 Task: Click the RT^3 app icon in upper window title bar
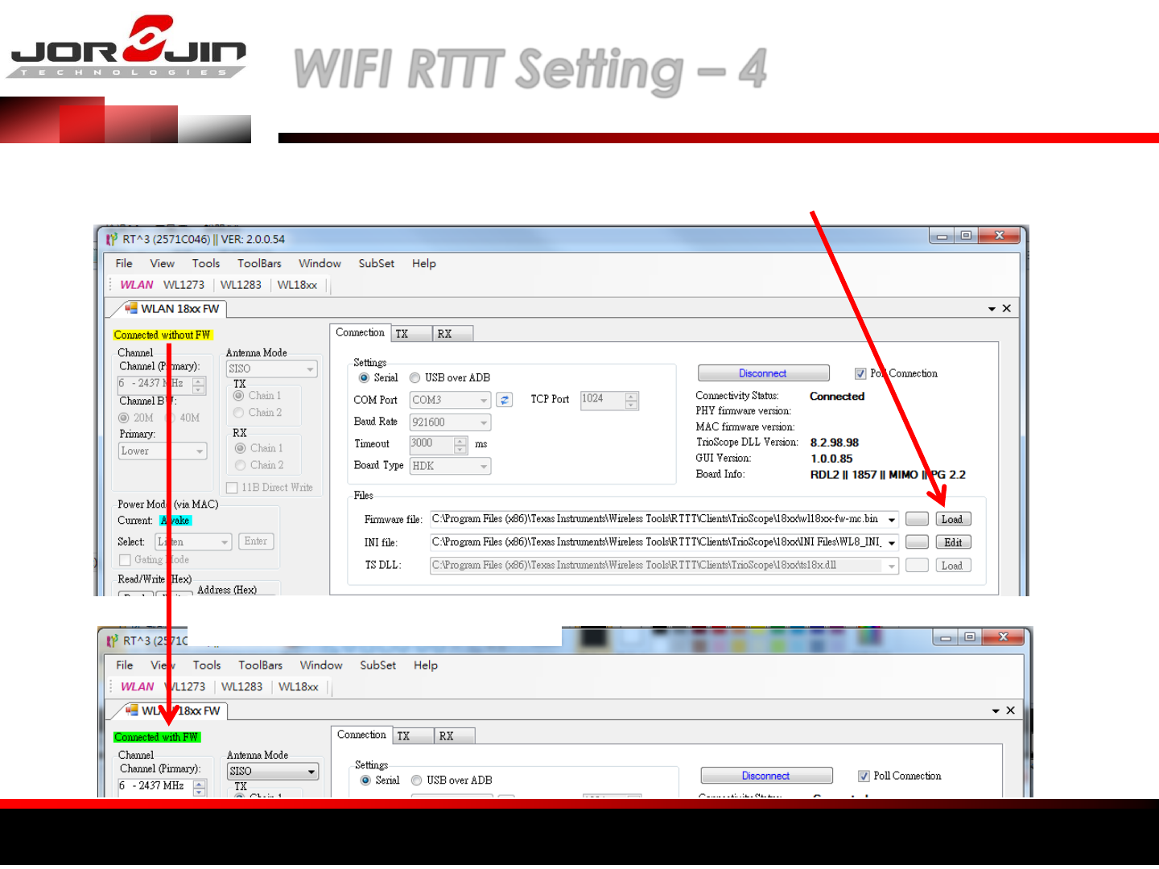click(112, 239)
